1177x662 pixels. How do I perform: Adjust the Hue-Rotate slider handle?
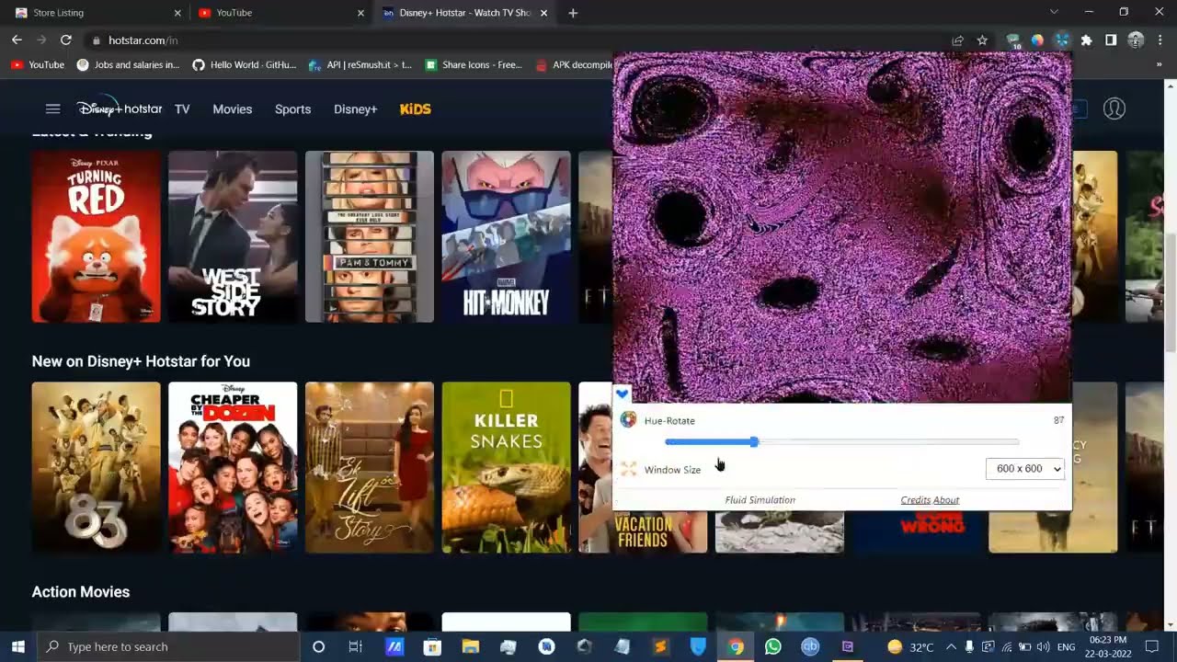(x=754, y=442)
